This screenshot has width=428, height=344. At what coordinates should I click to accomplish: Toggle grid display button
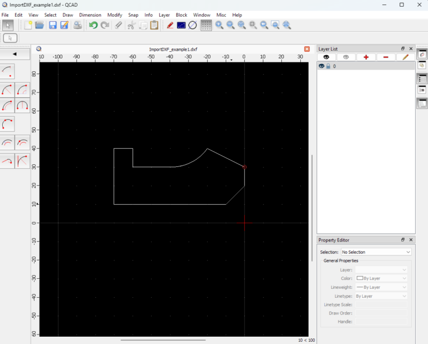click(x=206, y=26)
